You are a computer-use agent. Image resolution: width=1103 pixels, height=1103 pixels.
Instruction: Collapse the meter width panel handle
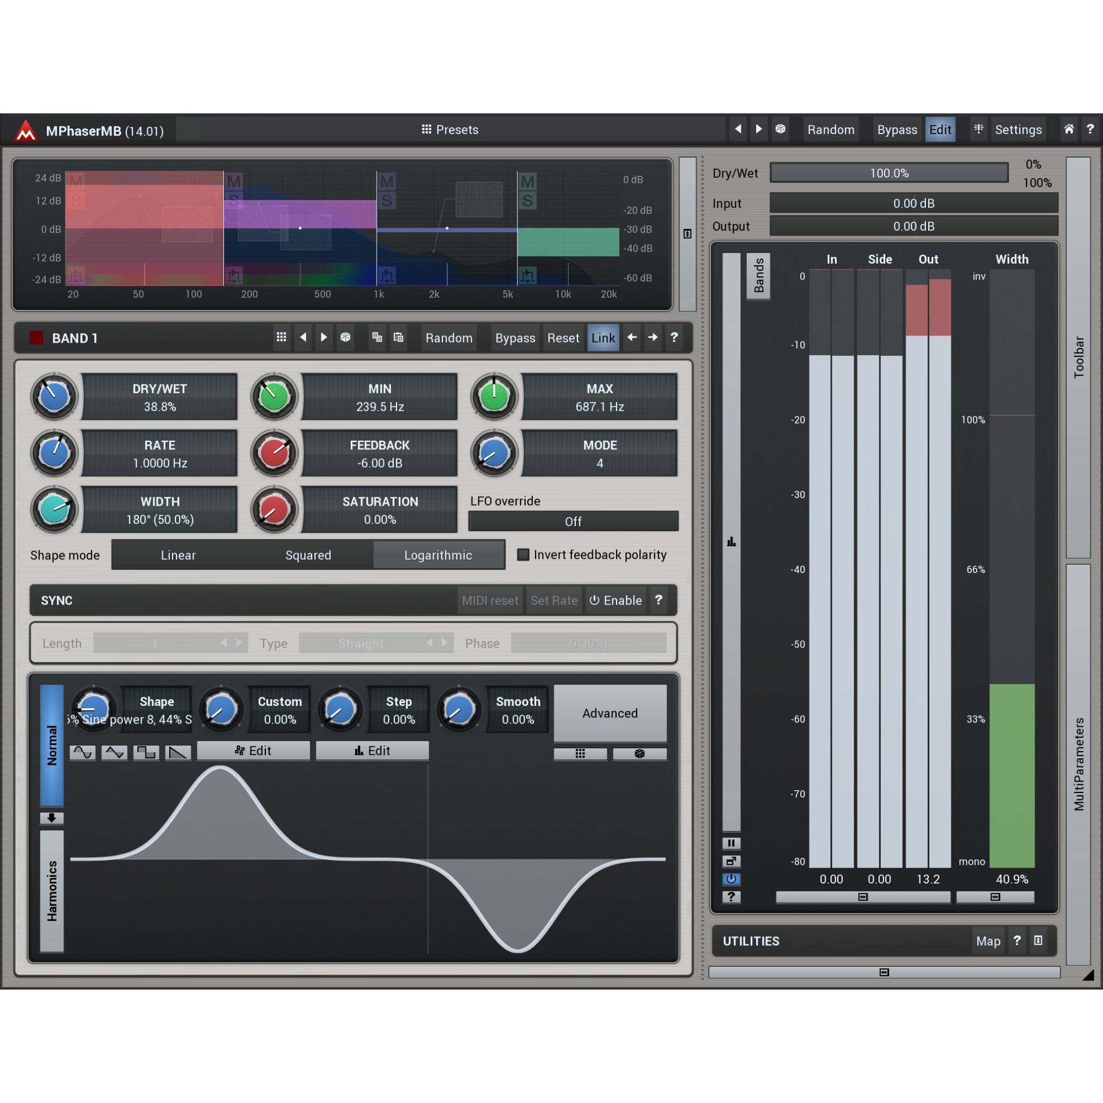pyautogui.click(x=995, y=897)
